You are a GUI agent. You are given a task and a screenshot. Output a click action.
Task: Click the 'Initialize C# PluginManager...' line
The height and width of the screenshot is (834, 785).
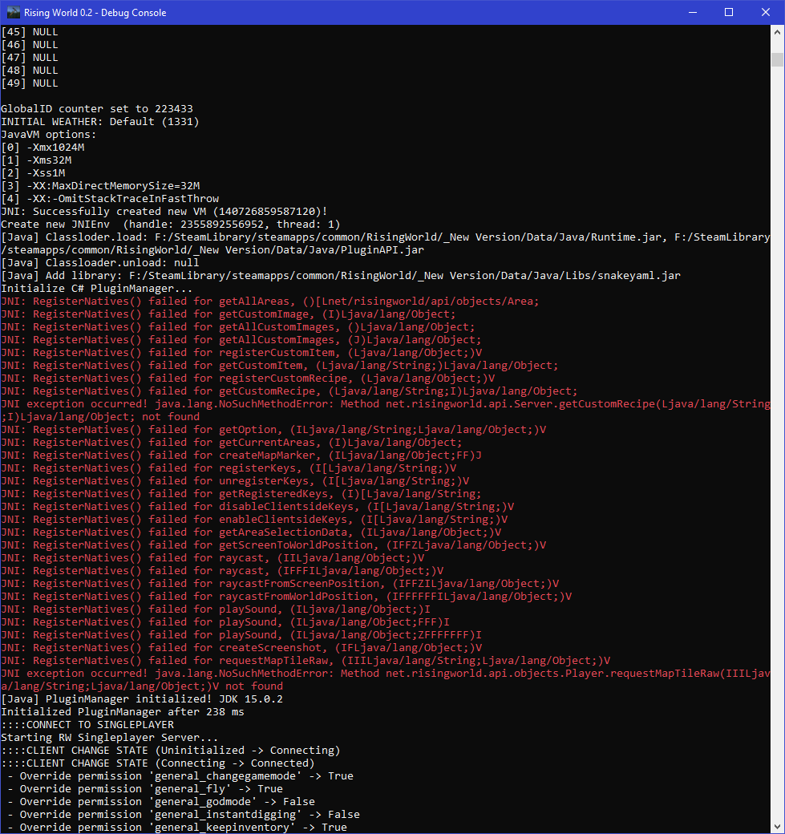(97, 289)
